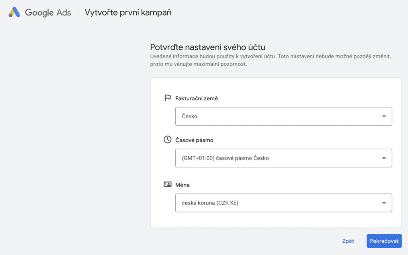The width and height of the screenshot is (408, 255).
Task: Click the clock icon beside Časové pásmo
Action: coord(167,140)
